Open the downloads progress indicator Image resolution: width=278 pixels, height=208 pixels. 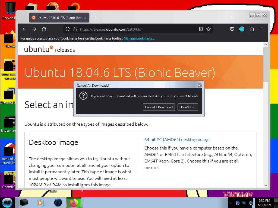pos(242,29)
